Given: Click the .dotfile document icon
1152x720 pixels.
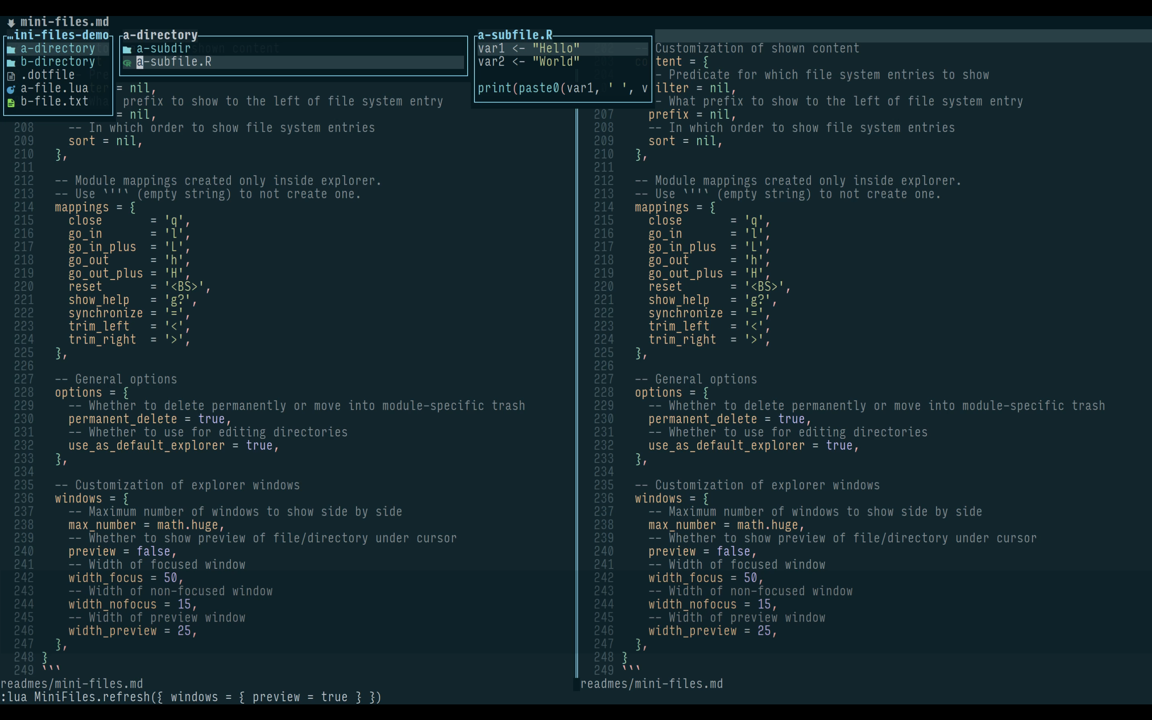Looking at the screenshot, I should pos(11,76).
